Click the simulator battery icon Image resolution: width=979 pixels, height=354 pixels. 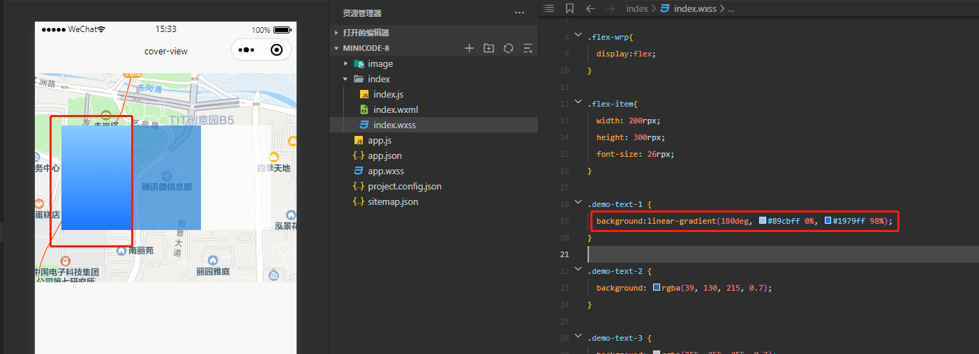(x=283, y=30)
